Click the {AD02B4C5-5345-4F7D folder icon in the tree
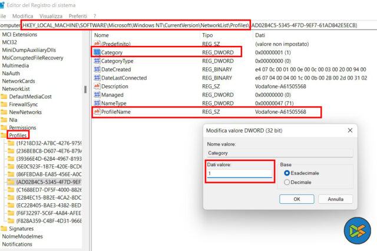 coord(11,181)
